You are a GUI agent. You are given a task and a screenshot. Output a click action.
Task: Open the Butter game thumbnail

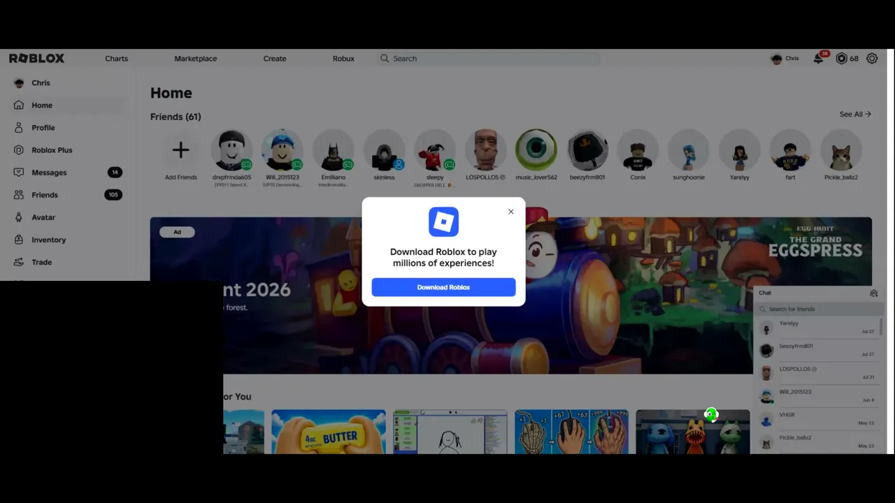(x=329, y=432)
